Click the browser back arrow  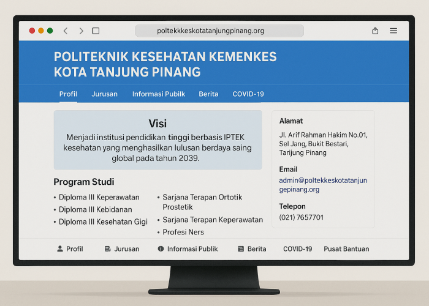pos(66,31)
